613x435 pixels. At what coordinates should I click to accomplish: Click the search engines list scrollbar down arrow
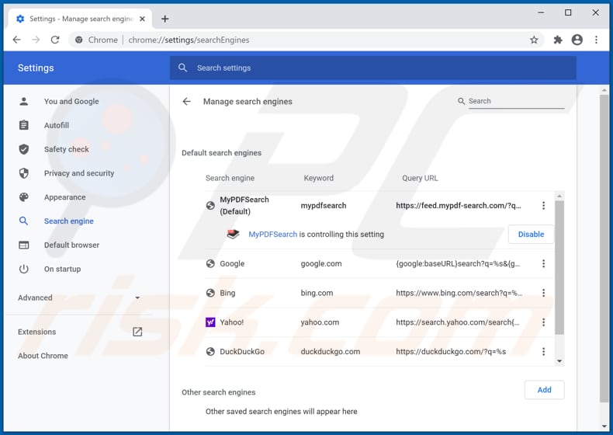(x=559, y=360)
